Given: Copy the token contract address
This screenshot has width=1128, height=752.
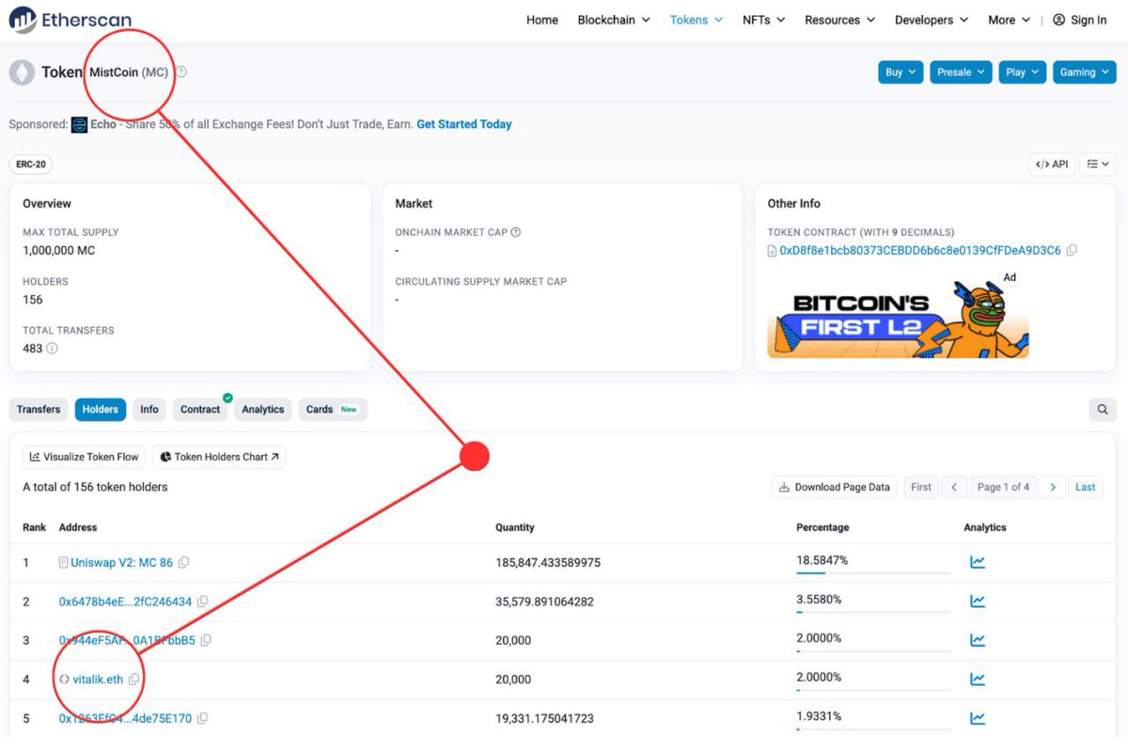Looking at the screenshot, I should pos(1073,251).
